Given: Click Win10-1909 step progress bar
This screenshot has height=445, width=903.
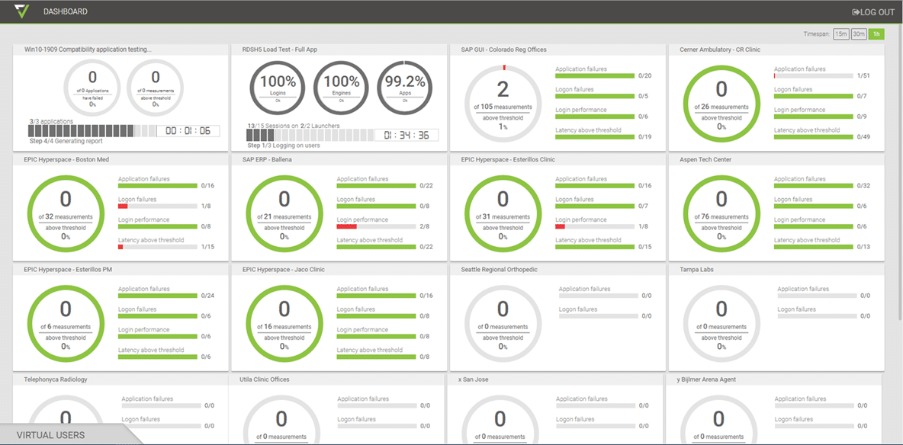Looking at the screenshot, I should click(93, 131).
